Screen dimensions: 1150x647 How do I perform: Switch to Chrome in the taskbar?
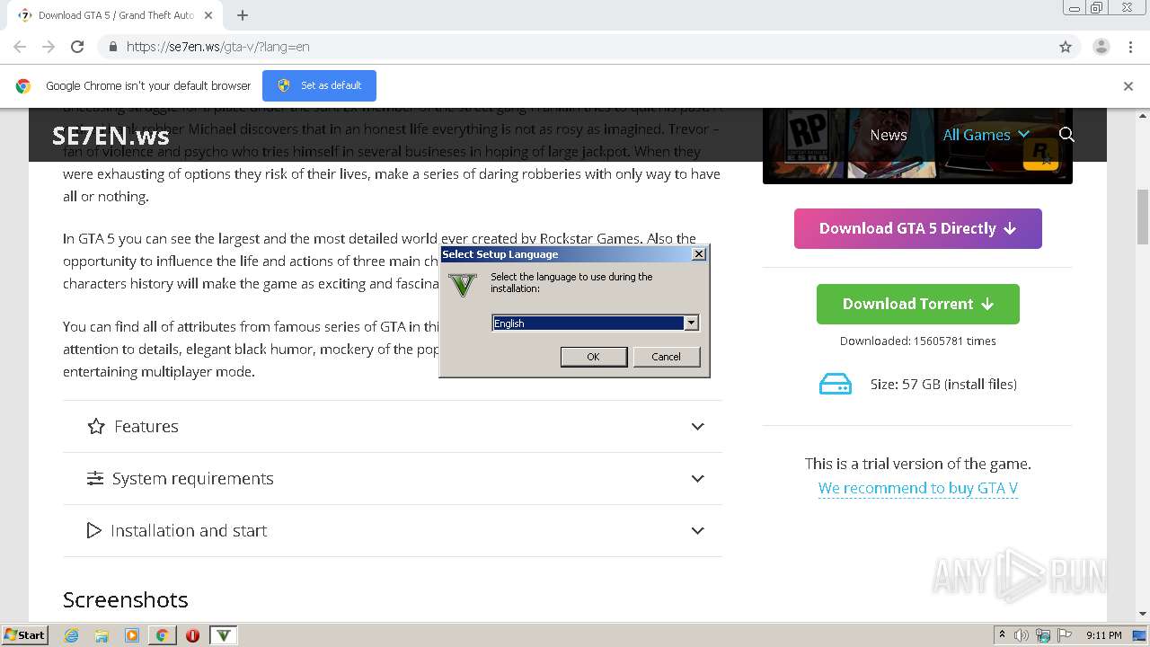pos(162,635)
